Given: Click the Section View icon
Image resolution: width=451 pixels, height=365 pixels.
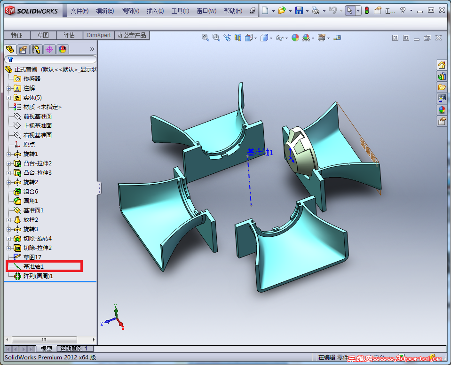Looking at the screenshot, I should (x=238, y=38).
